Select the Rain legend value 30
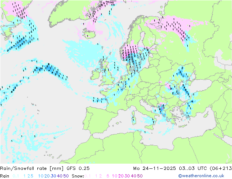 coord(53,176)
